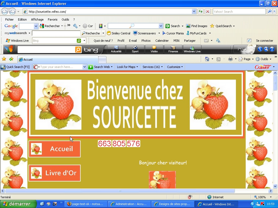The width and height of the screenshot is (278, 208).
Task: Click the QuickSearch star icon
Action: click(212, 26)
